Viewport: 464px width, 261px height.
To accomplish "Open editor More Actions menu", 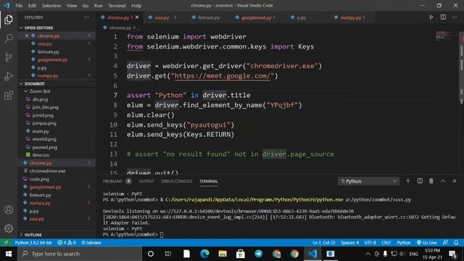I will point(455,17).
